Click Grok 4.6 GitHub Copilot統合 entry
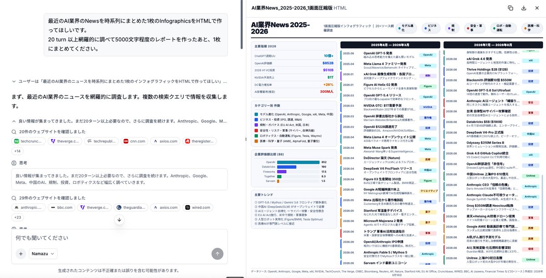Viewport: 546px width, 278px height. tap(492, 155)
